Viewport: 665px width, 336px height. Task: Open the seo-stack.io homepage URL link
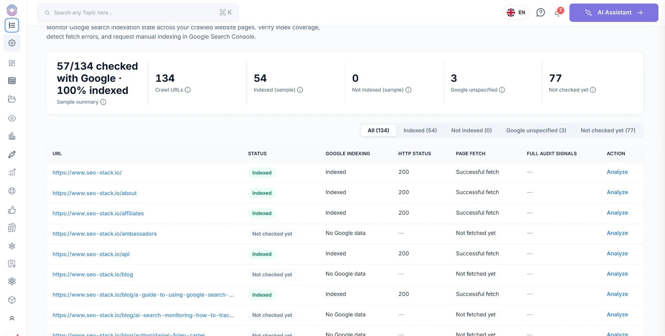87,172
